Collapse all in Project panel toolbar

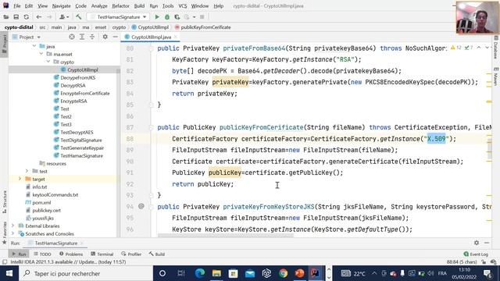(92, 37)
